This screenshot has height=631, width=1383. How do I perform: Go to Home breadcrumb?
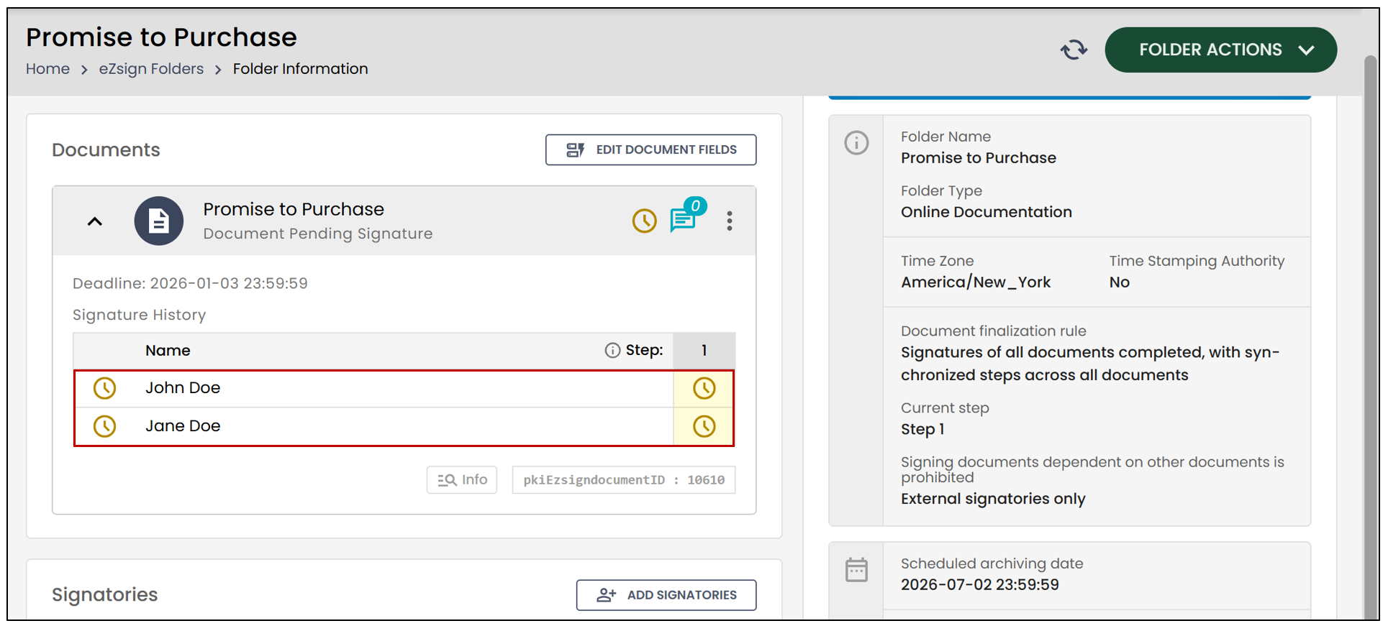pos(47,69)
